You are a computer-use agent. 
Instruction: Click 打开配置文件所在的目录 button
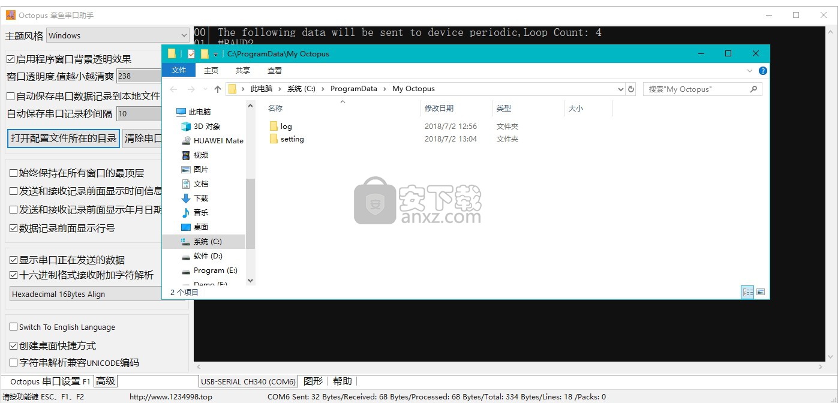coord(64,139)
